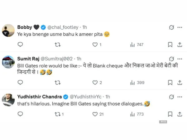Open Sumit Raj's profile avatar
The image size is (187, 140).
[x=8, y=62]
